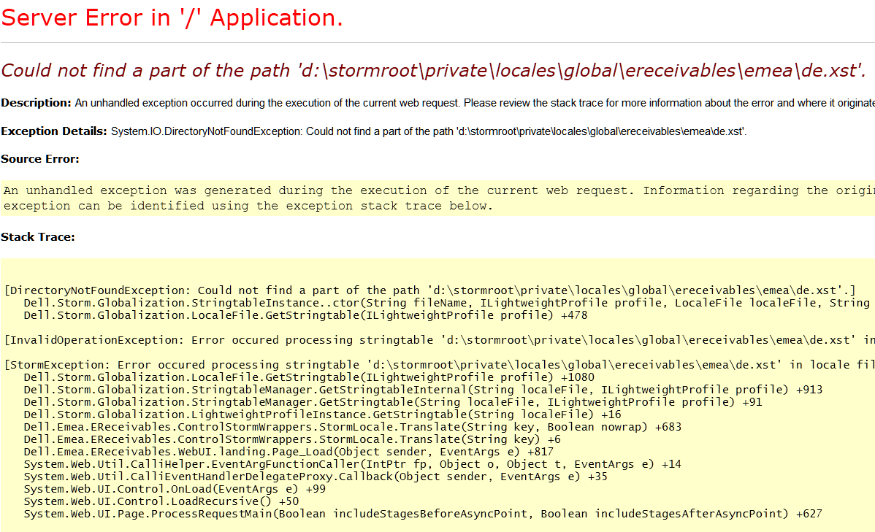Click the 'Control.OnLoad(EventArgs e) +99' line
The width and height of the screenshot is (875, 532).
(x=174, y=489)
